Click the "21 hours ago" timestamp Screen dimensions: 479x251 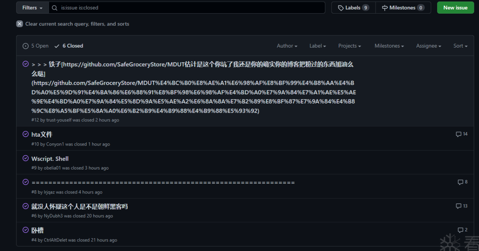[x=104, y=240]
